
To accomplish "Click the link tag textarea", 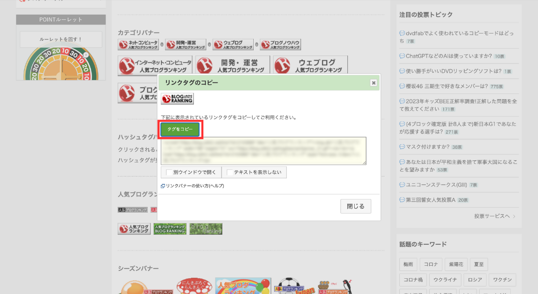I will coord(264,151).
